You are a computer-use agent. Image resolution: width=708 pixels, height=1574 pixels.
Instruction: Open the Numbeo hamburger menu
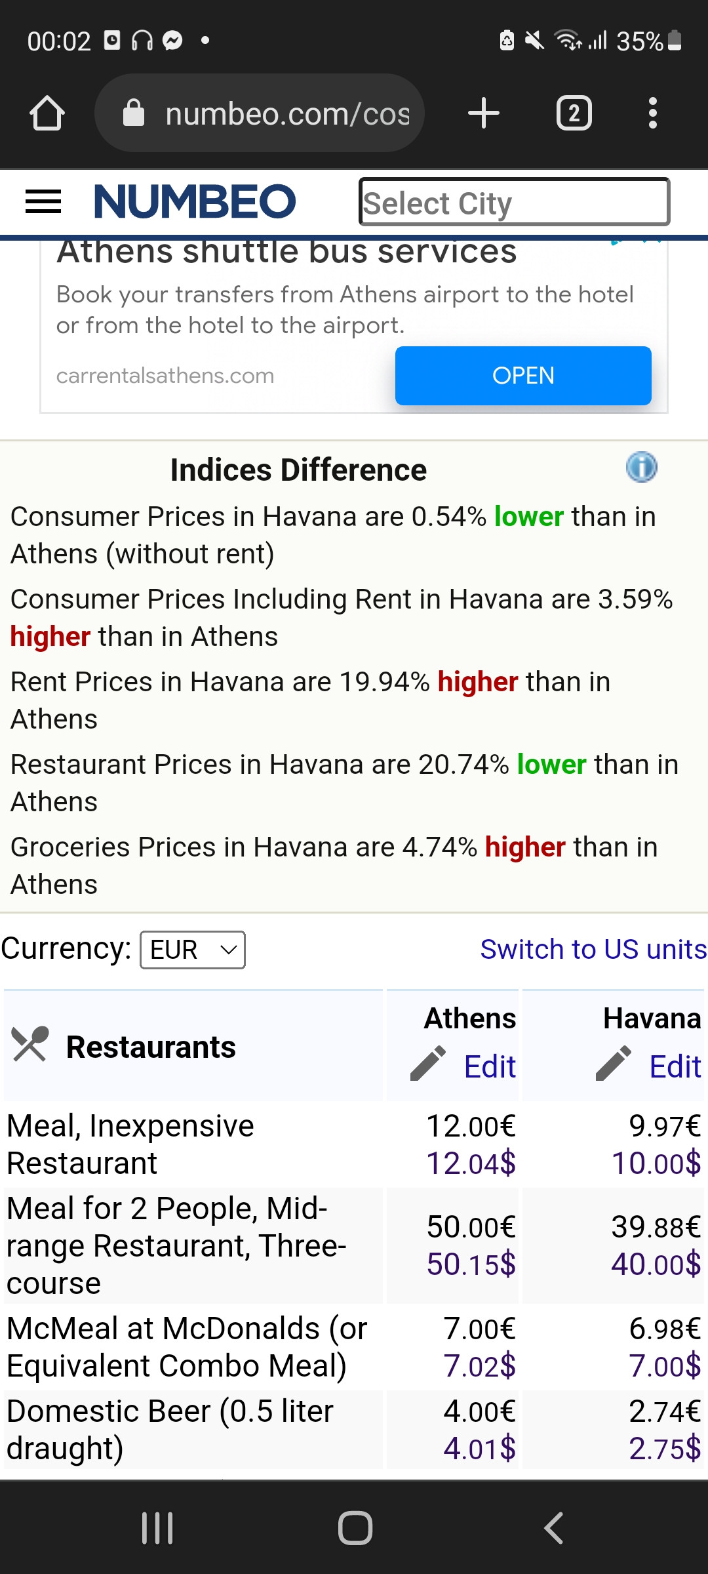pos(43,201)
